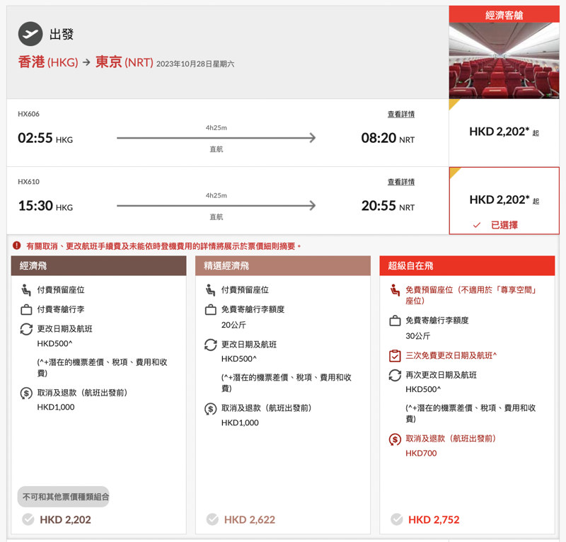This screenshot has height=542, width=566.
Task: Click the 經濟客艙 cabin header
Action: [x=504, y=15]
